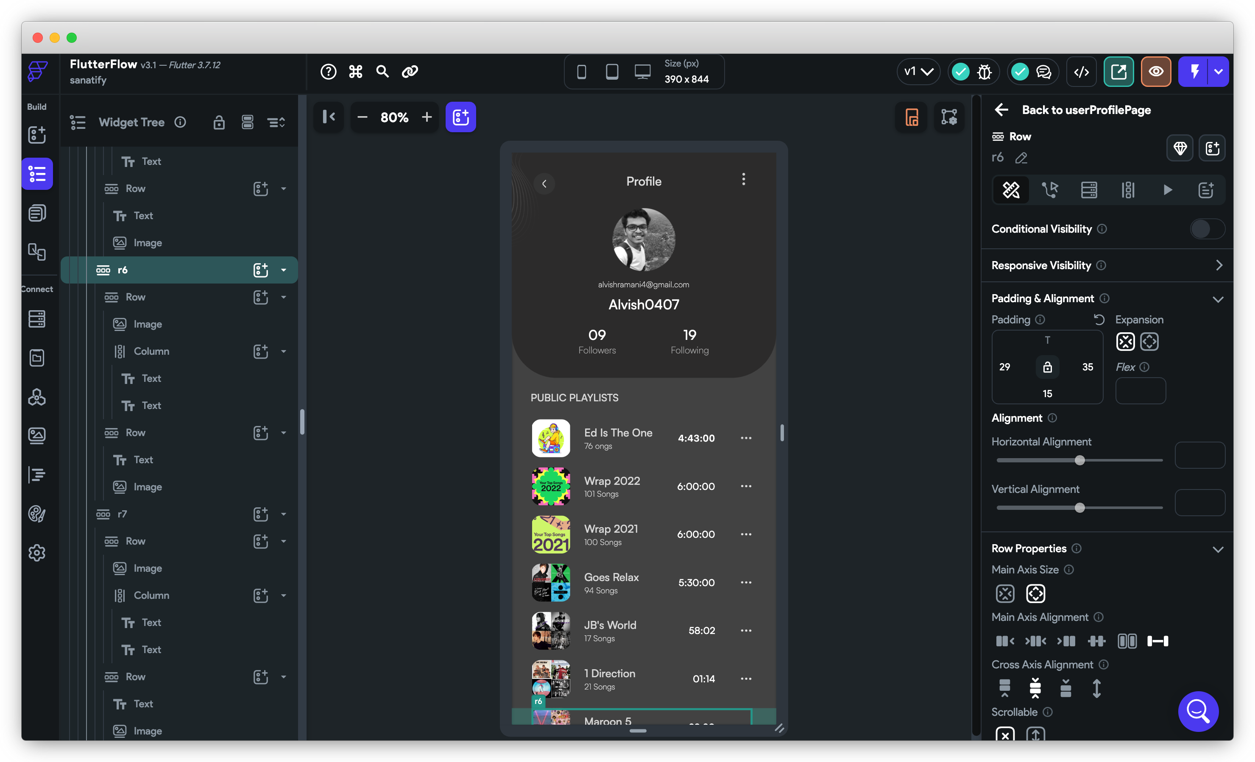The width and height of the screenshot is (1255, 762).
Task: Open Media Assets image icon in sidebar
Action: point(36,436)
